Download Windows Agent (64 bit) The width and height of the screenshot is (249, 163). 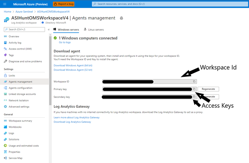[73, 65]
